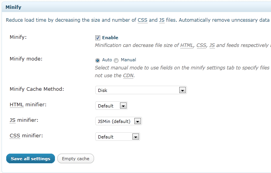Open the HTML minifier Default dropdown
The height and width of the screenshot is (173, 271).
tap(111, 106)
